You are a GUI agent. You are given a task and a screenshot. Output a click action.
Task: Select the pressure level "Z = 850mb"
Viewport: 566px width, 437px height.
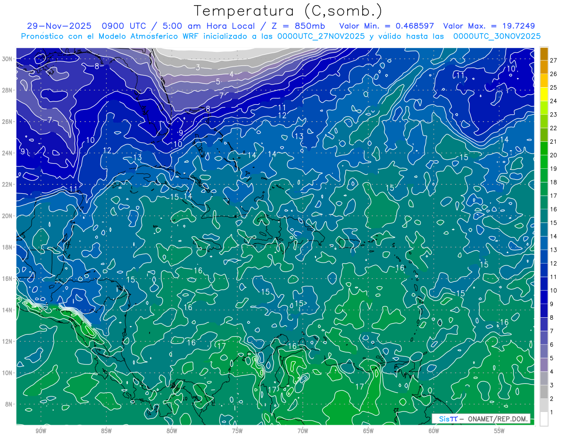tap(298, 26)
